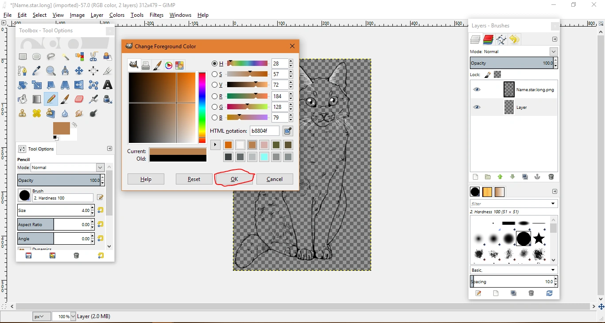605x323 pixels.
Task: Hide the Name.star.long.png layer
Action: coord(477,90)
